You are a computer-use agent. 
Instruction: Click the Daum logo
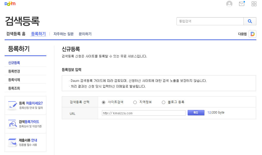(10, 4)
